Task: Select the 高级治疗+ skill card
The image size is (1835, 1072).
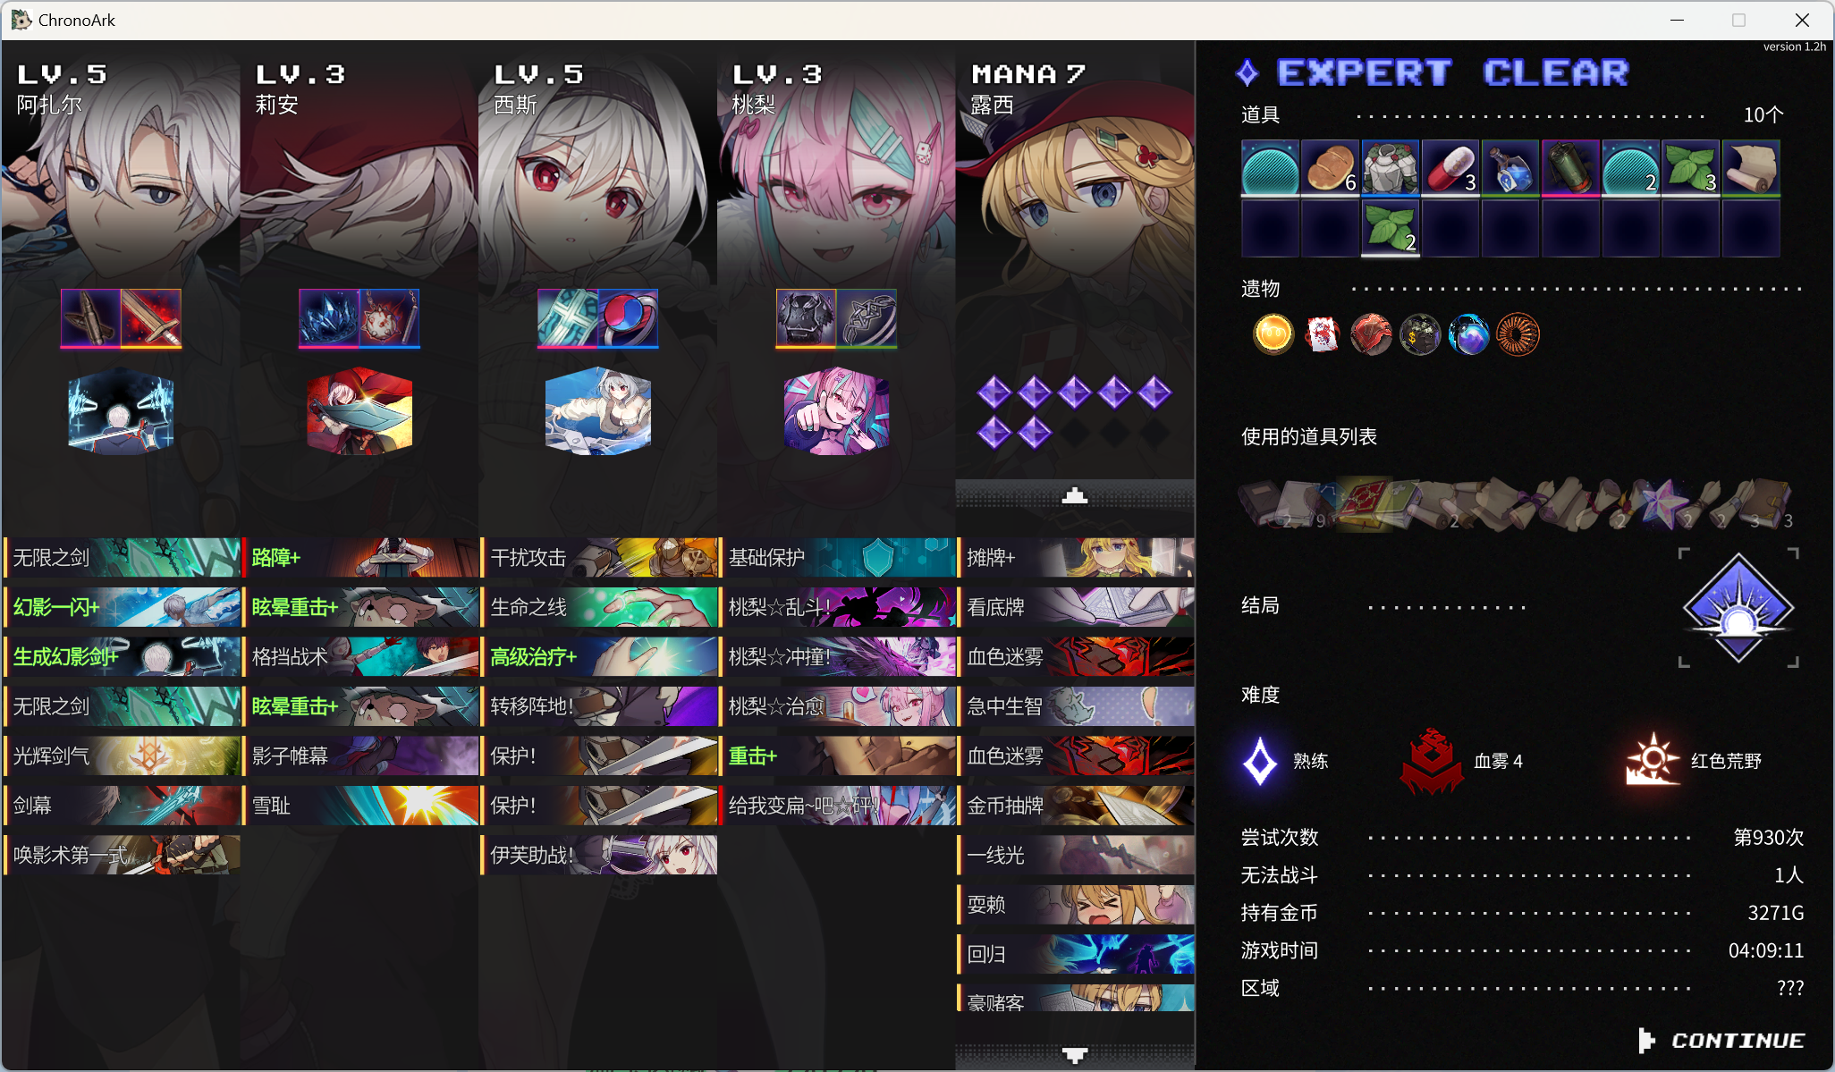Action: point(600,657)
